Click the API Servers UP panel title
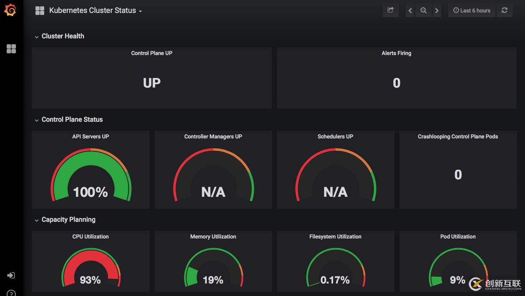525x296 pixels. point(90,136)
